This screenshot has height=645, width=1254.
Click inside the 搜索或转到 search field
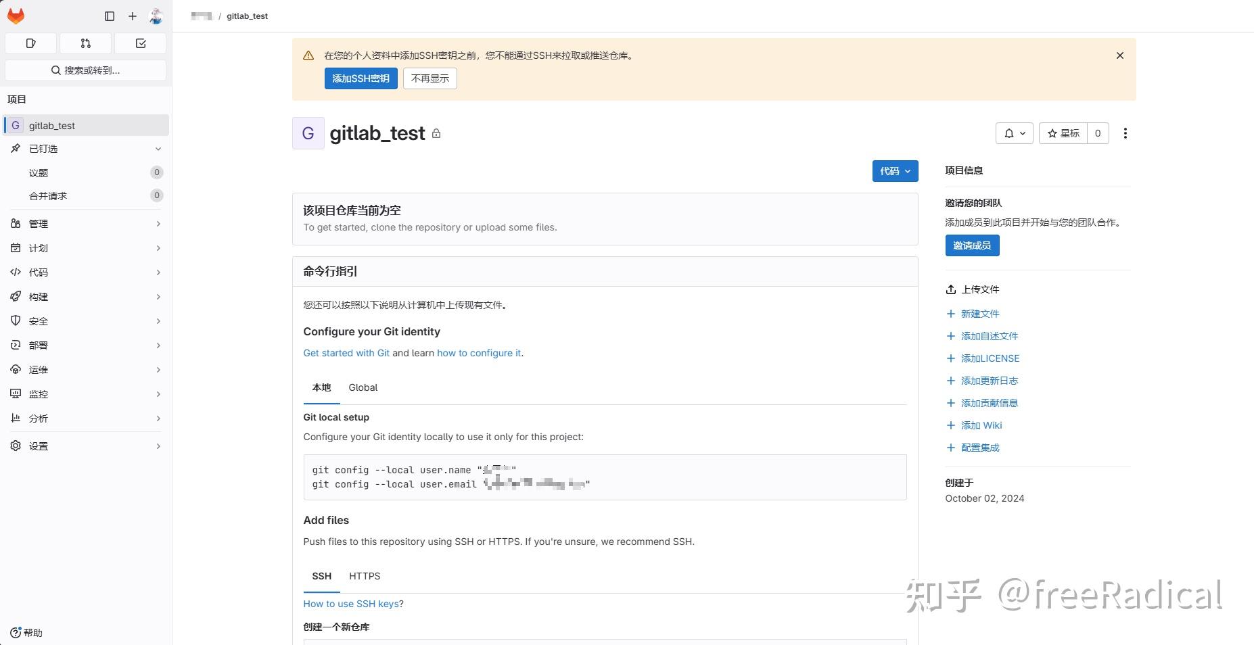(85, 70)
